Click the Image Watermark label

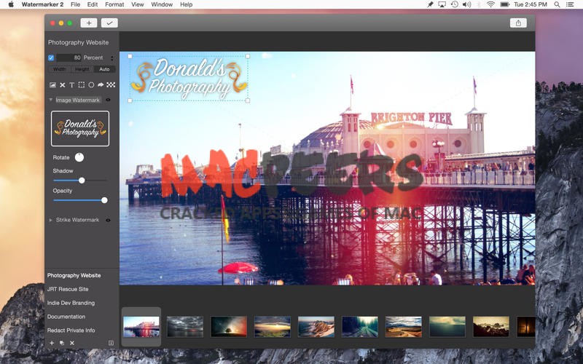78,100
